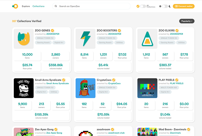Click Digital Art tag on PLAY PIXELS
This screenshot has height=136, width=202.
165,92
